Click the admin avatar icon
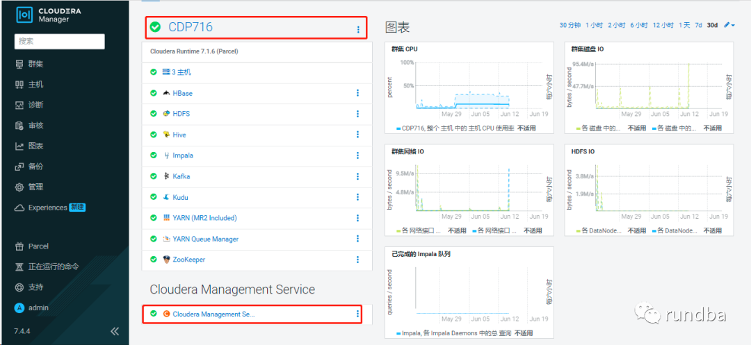Image resolution: width=751 pixels, height=345 pixels. [19, 308]
